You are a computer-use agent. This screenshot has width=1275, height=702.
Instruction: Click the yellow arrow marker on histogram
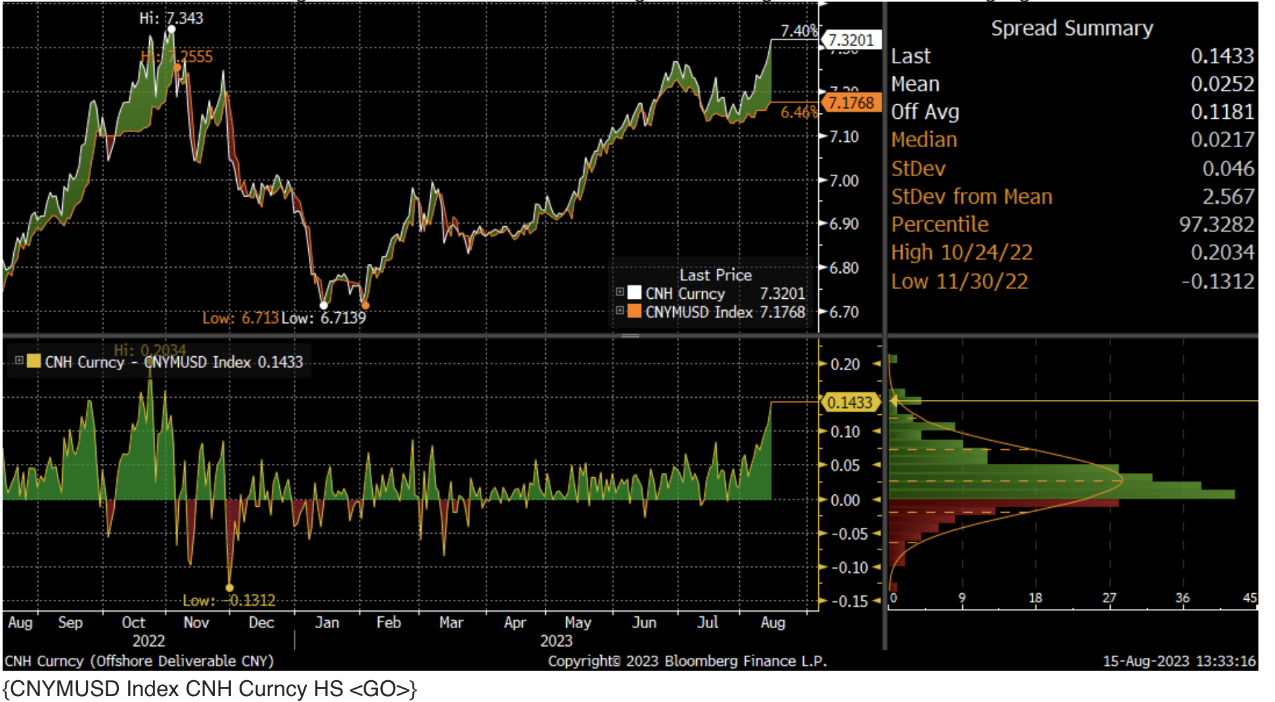pyautogui.click(x=893, y=400)
